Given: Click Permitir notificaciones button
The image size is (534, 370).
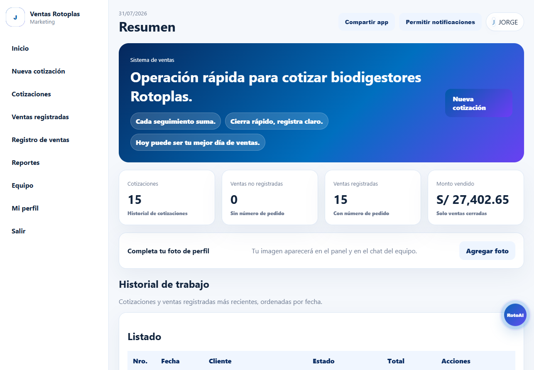Looking at the screenshot, I should (x=440, y=22).
